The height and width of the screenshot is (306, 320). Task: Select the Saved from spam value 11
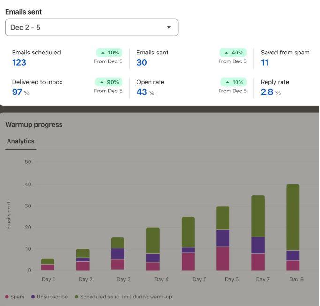[265, 62]
